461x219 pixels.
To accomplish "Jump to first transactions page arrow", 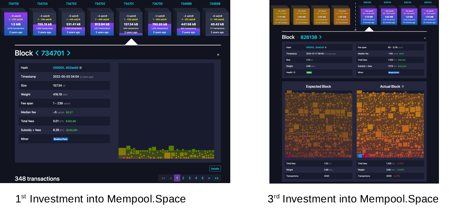I will 163,178.
